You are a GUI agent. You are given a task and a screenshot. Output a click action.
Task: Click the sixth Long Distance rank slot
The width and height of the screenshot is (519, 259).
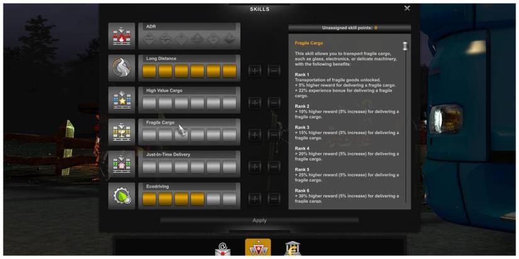[230, 71]
